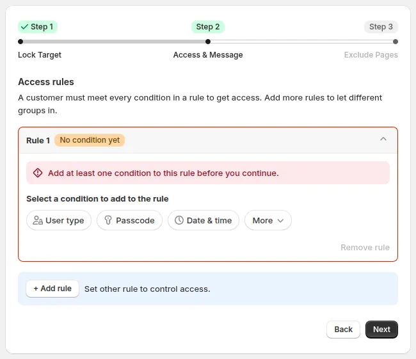Click 'Add at least one condition' error message

163,173
